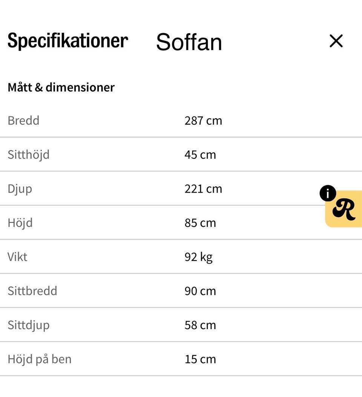This screenshot has width=362, height=397.
Task: Click the Soffan title text
Action: [x=189, y=42]
